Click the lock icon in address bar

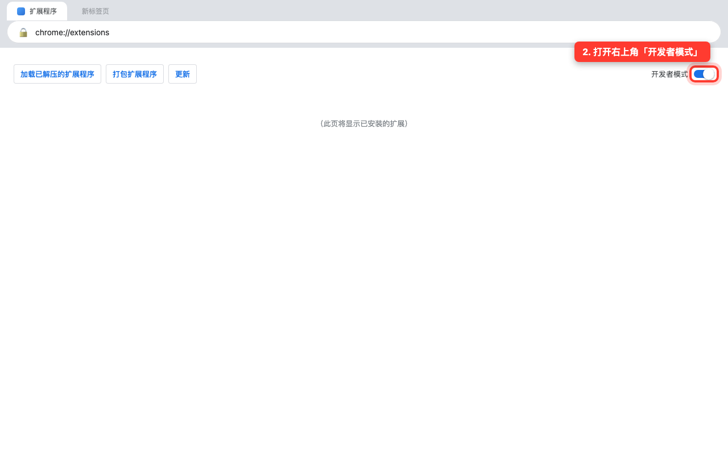pos(23,32)
